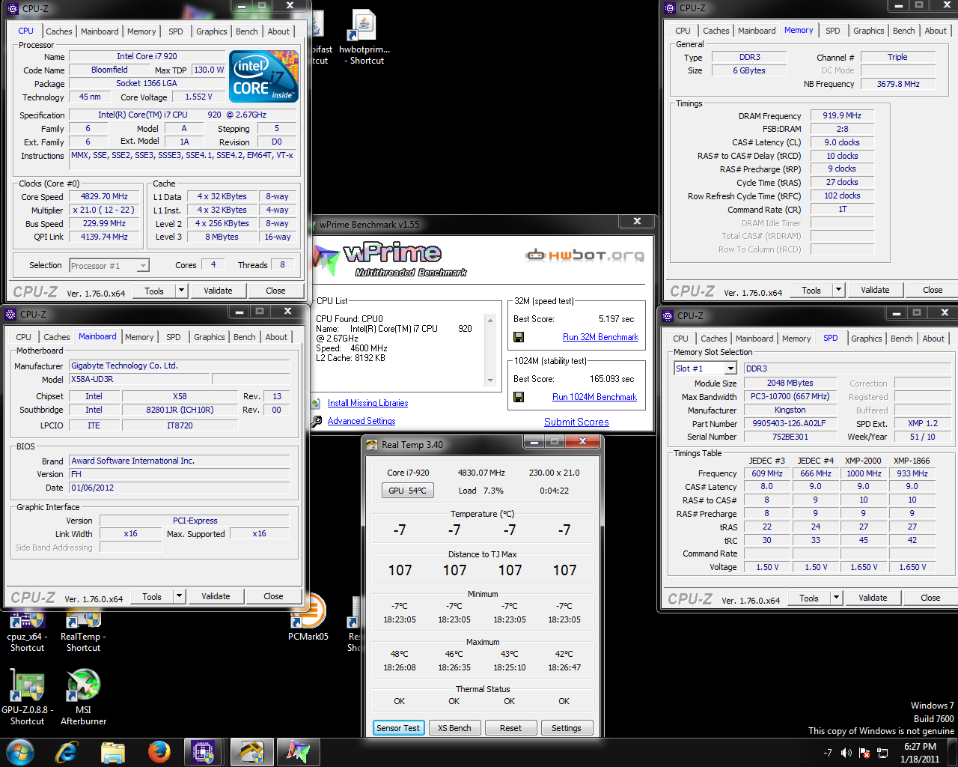958x767 pixels.
Task: Click XS Bench button in Real Temp
Action: point(454,728)
